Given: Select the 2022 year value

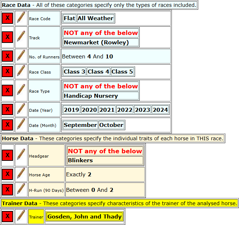Looking at the screenshot, I should click(x=125, y=110).
